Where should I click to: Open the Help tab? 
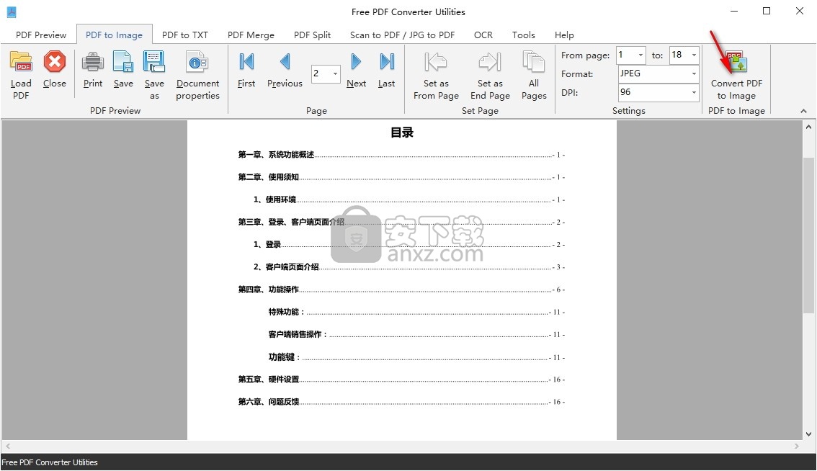tap(564, 35)
